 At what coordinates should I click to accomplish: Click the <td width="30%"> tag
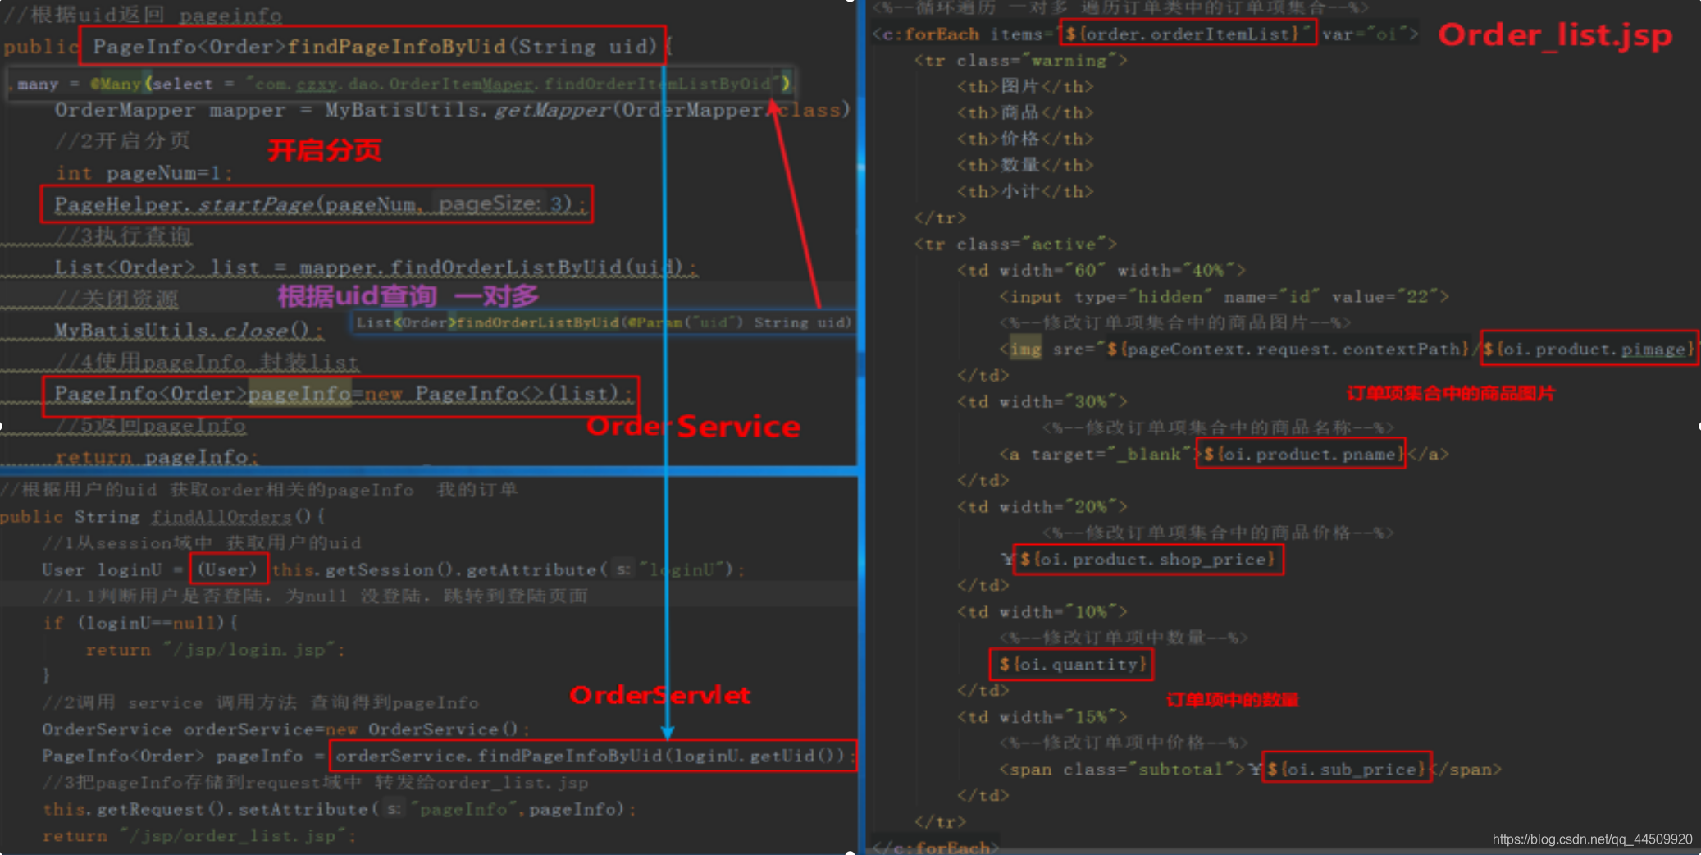coord(1042,402)
